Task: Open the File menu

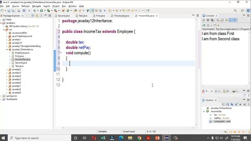Action: point(2,6)
